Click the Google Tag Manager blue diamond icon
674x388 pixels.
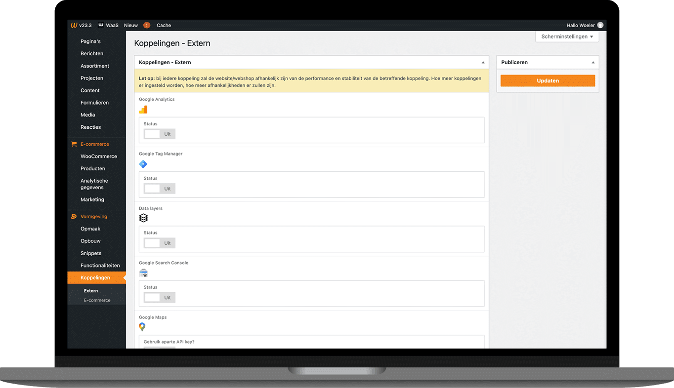tap(143, 164)
